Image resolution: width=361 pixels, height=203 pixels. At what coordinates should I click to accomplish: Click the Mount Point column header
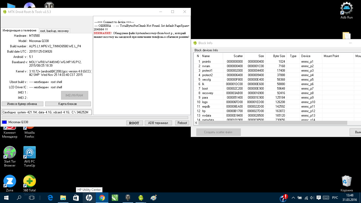click(x=338, y=56)
